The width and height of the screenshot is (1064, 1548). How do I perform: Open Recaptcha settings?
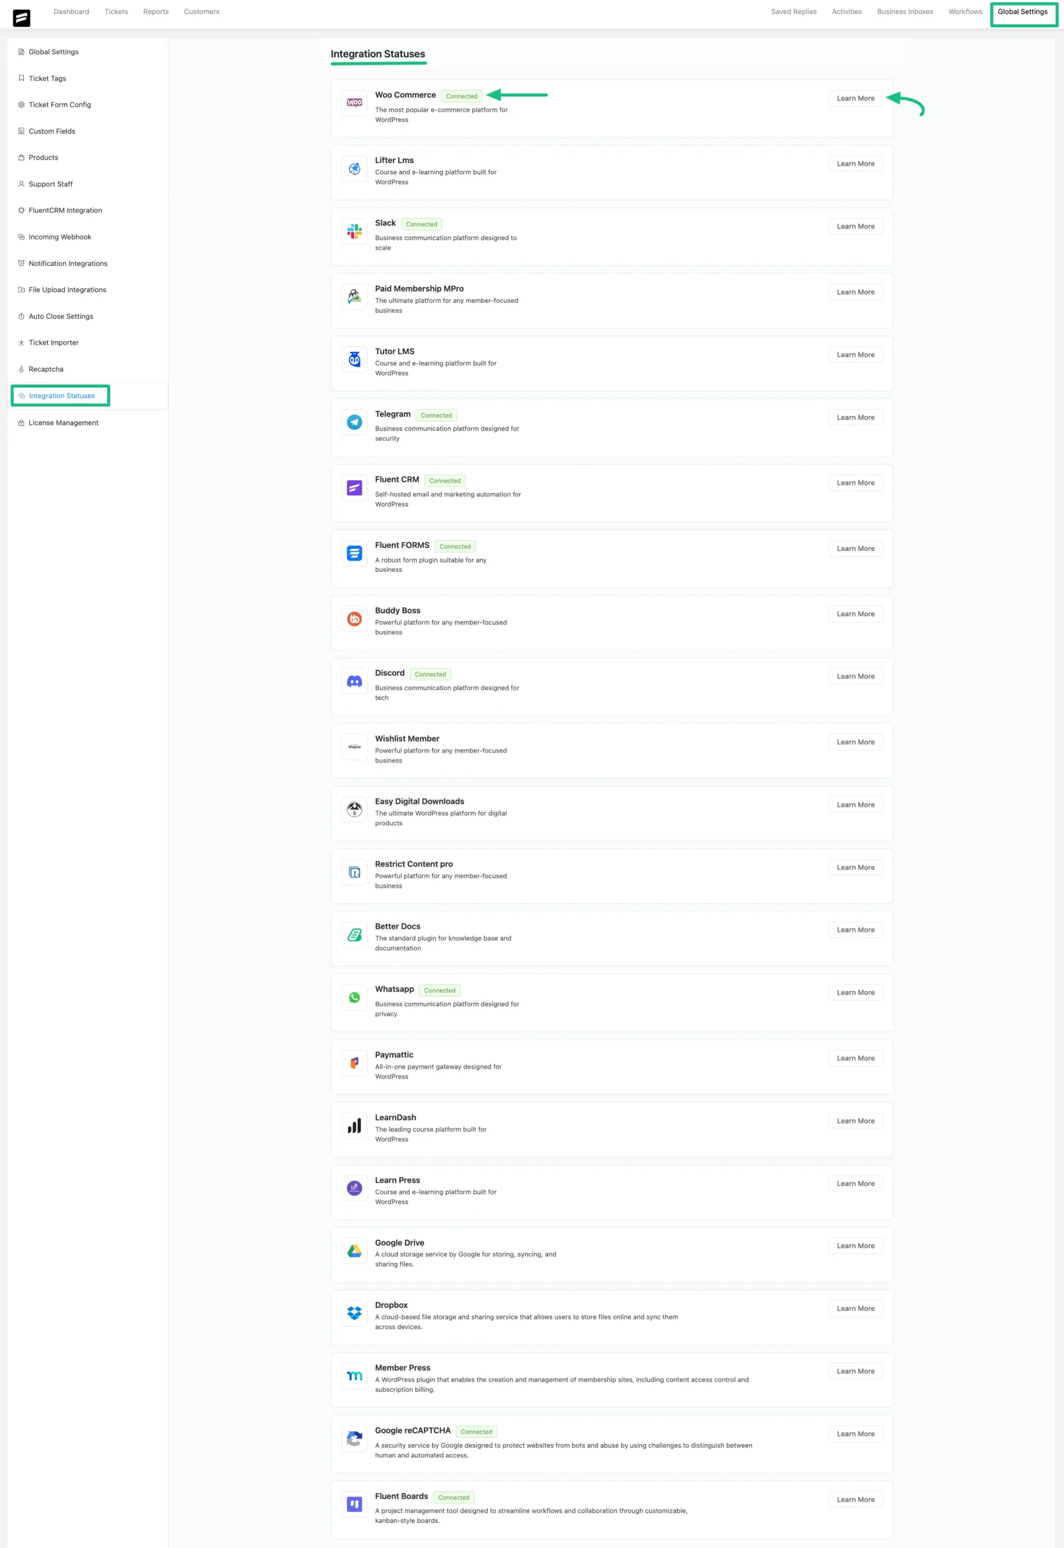pyautogui.click(x=46, y=369)
